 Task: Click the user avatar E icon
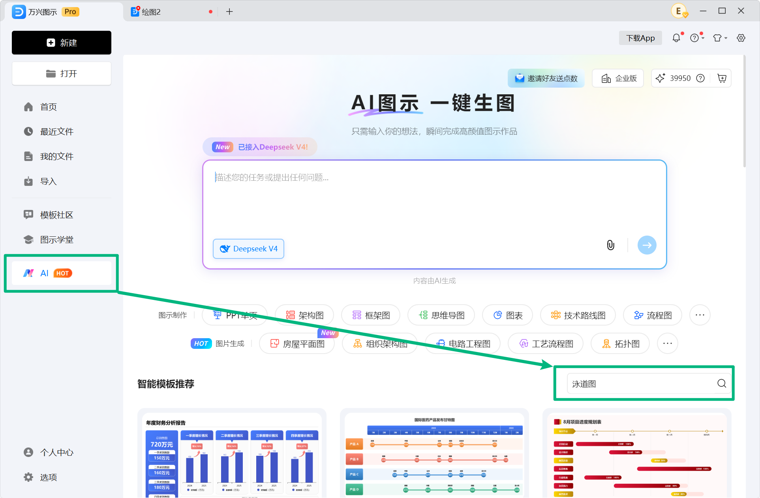point(679,11)
